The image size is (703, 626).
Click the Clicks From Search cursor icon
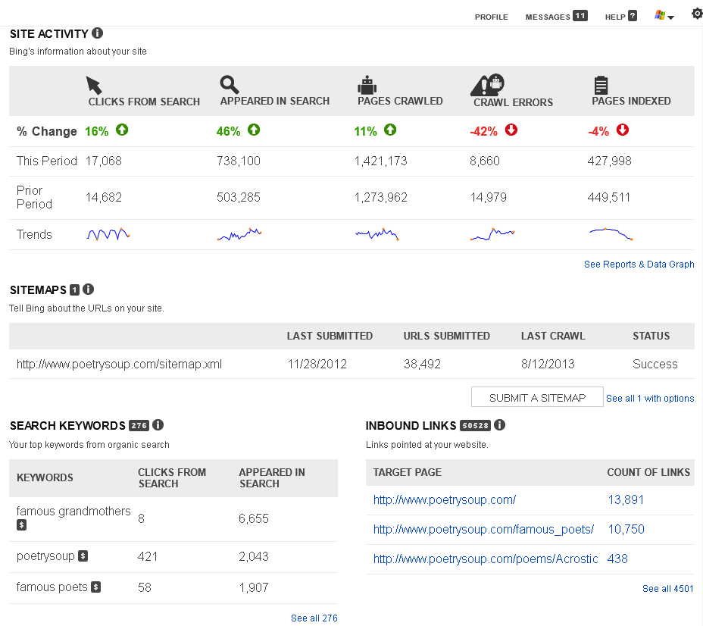click(x=94, y=85)
